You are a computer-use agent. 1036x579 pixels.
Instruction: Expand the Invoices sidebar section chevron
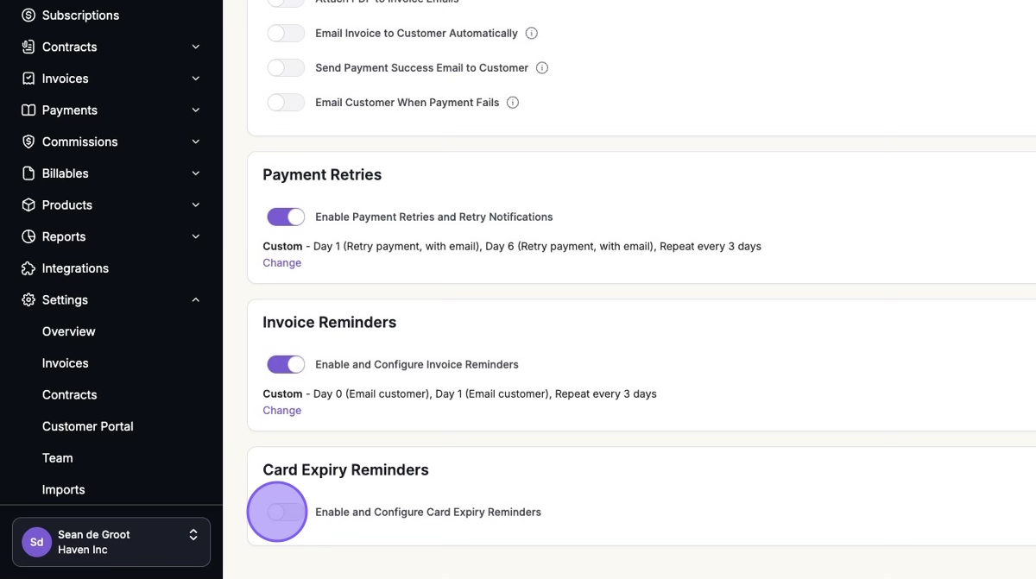tap(196, 79)
